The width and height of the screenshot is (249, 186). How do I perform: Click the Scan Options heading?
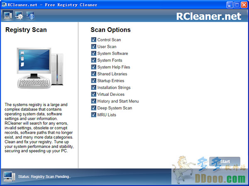pos(110,30)
